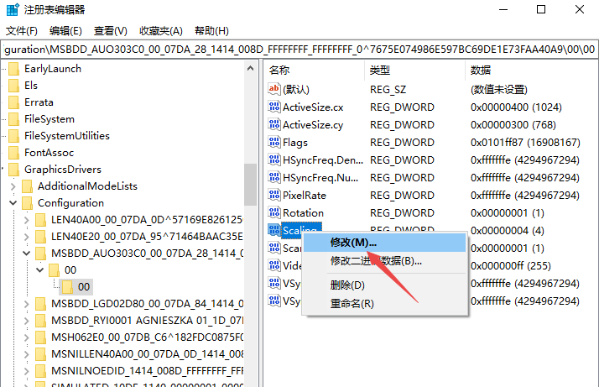The image size is (599, 387).
Task: Select 修改二进制数据(B)... in context menu
Action: pos(364,261)
